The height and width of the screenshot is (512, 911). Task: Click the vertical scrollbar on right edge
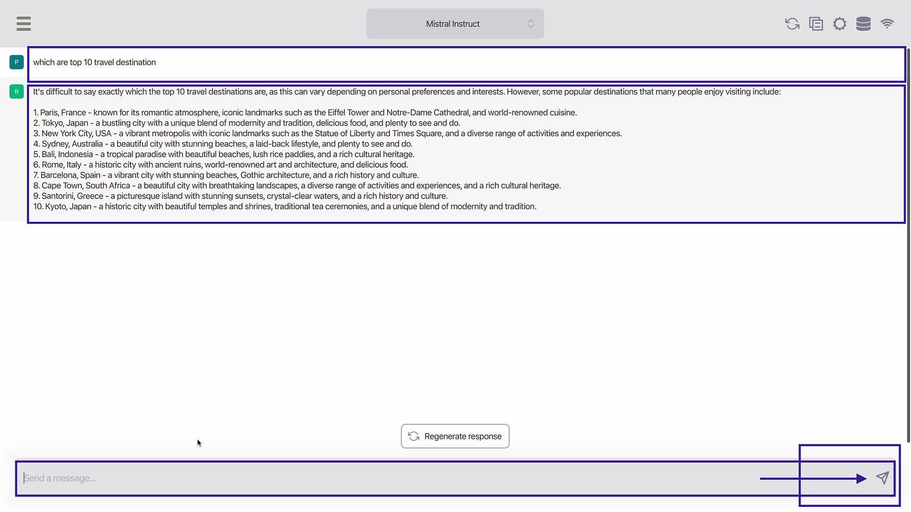908,245
